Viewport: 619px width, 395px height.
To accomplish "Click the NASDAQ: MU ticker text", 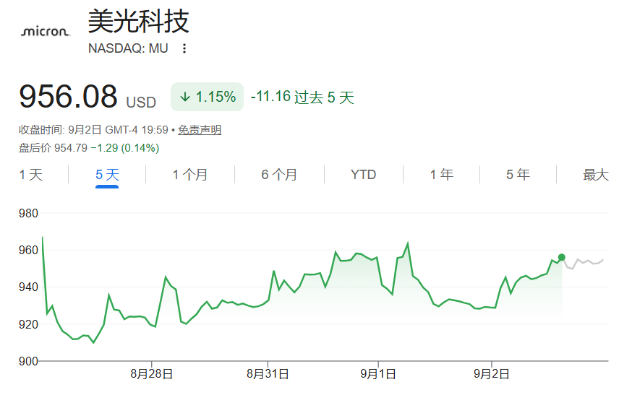I will (x=128, y=48).
